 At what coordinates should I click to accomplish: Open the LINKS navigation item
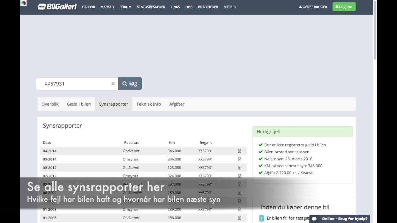175,7
